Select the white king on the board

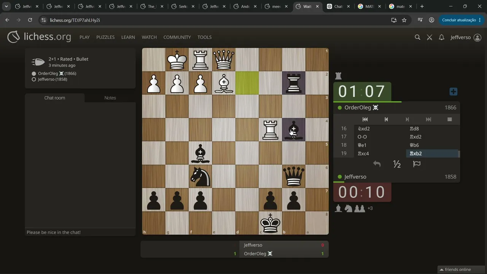(177, 60)
